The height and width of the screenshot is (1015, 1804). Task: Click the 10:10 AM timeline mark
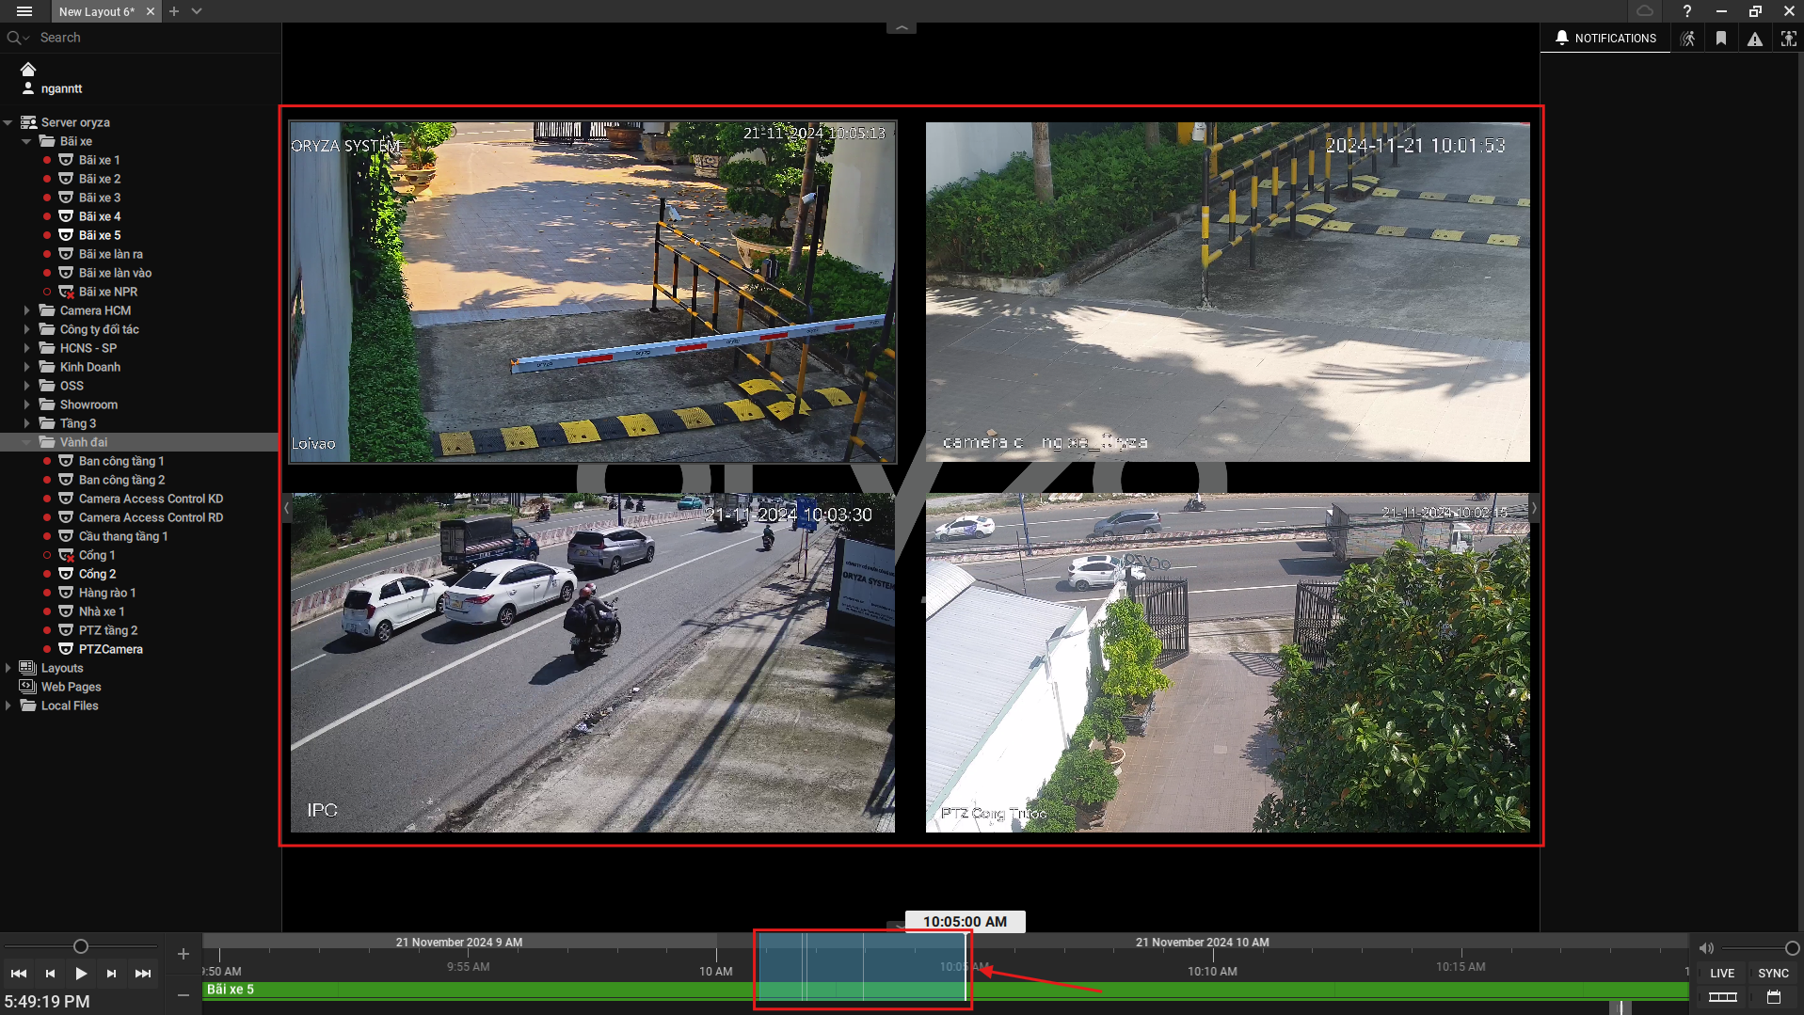[x=1212, y=971]
